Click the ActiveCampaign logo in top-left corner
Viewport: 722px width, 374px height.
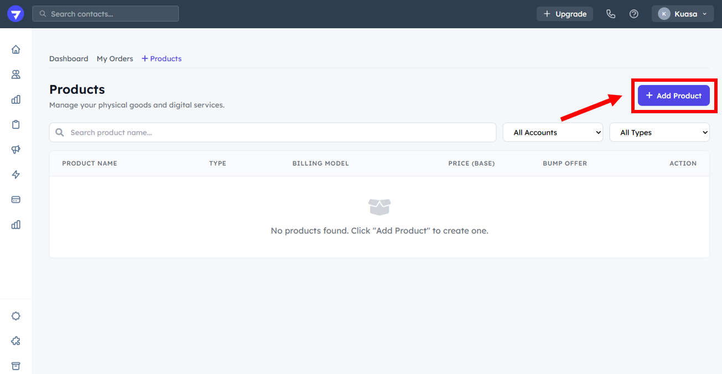click(x=15, y=14)
